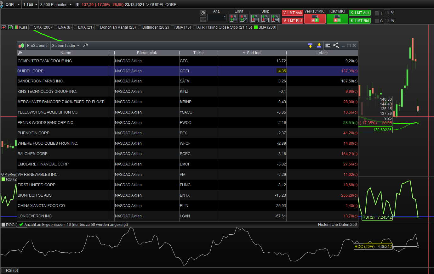Click the panel layout icon in ProScreener

[x=328, y=45]
